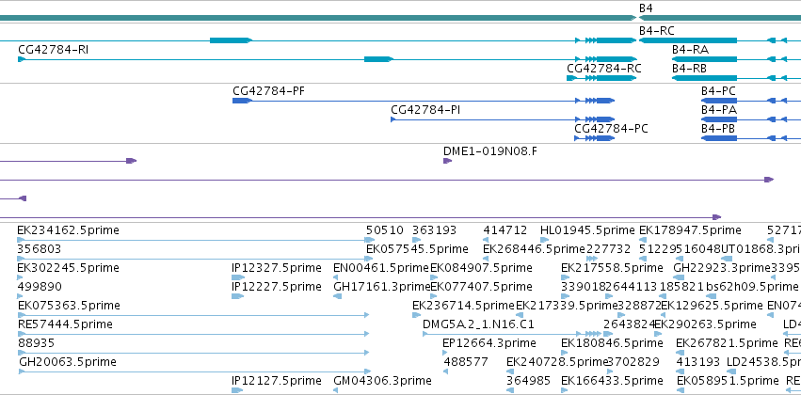Click the IP12127.5prime EST label

click(277, 381)
